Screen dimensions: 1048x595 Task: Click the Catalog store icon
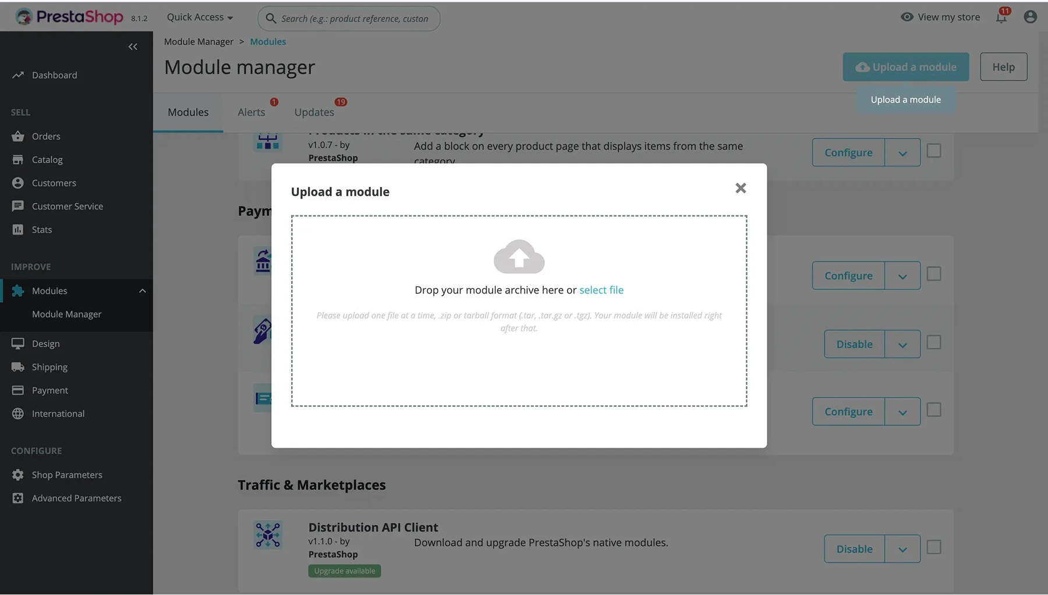[18, 160]
